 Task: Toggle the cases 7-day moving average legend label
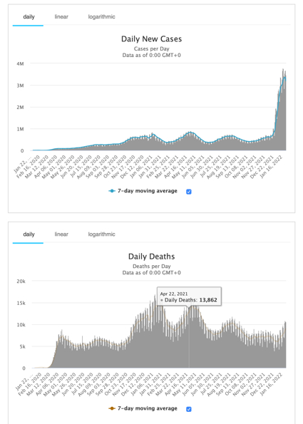[x=148, y=191]
